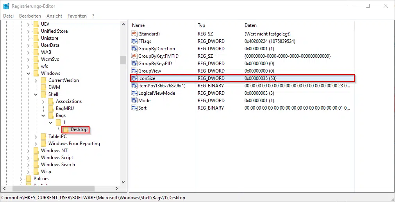Open the Favoriten menu
Image resolution: width=395 pixels, height=202 pixels.
coord(77,16)
